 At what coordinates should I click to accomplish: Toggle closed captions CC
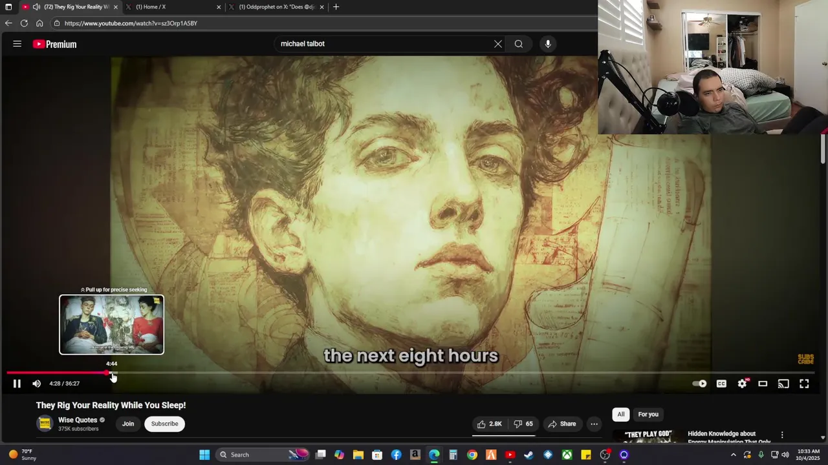pos(721,384)
